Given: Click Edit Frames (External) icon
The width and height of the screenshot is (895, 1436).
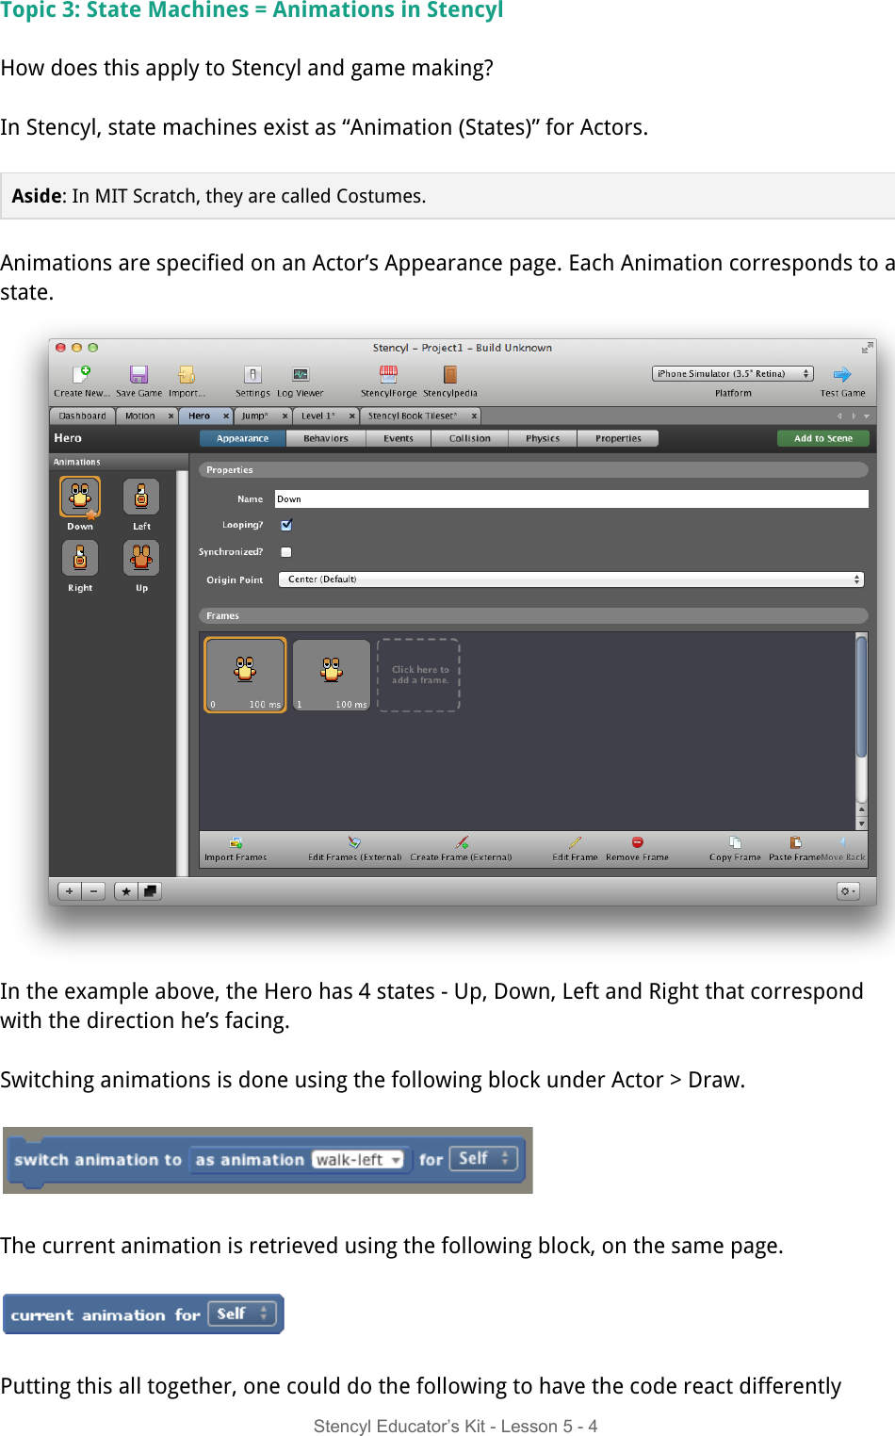Looking at the screenshot, I should pos(354,842).
